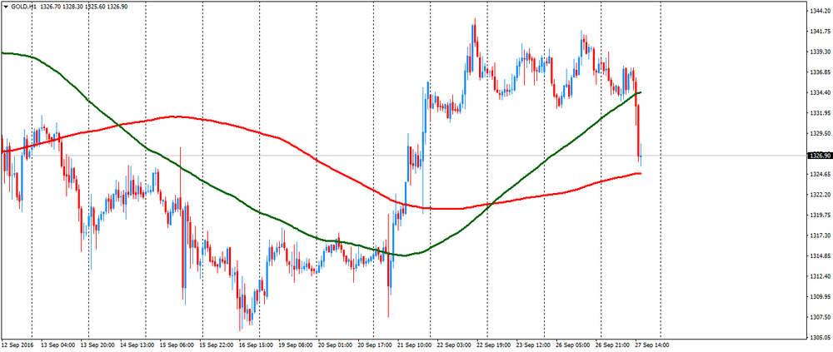Click the 1329.50 price axis label
The image size is (833, 352).
coord(821,134)
